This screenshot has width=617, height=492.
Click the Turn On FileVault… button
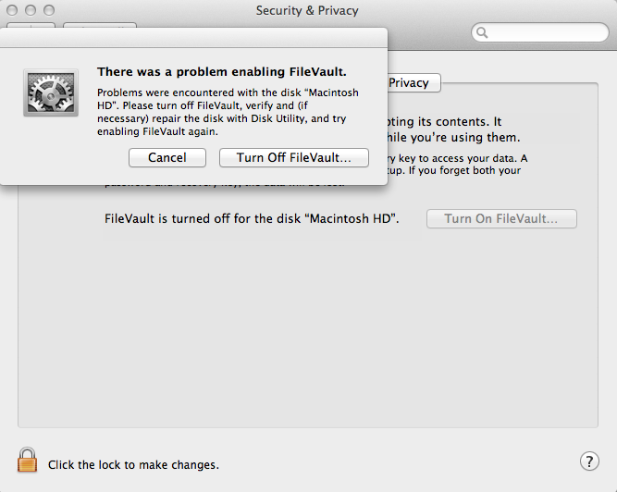click(501, 218)
